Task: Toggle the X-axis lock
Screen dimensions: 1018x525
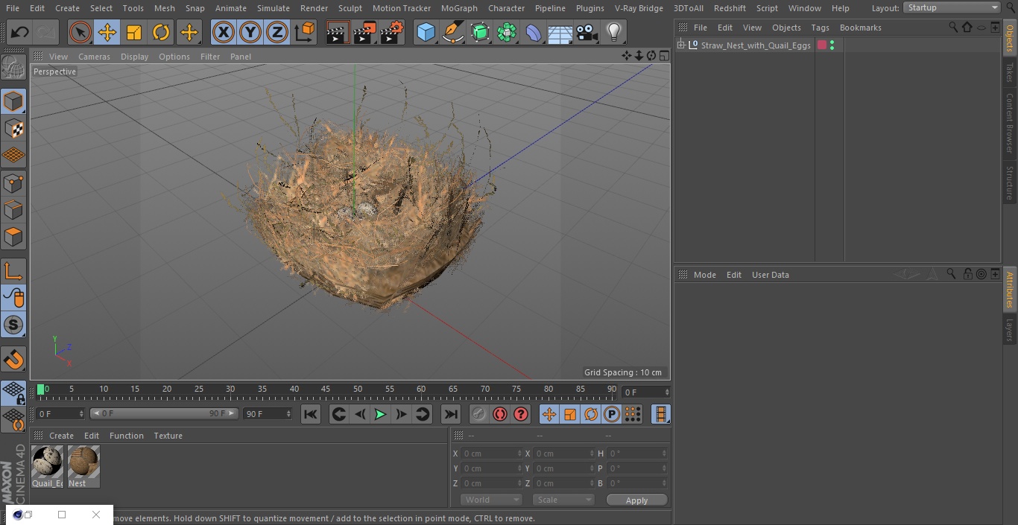Action: 223,33
